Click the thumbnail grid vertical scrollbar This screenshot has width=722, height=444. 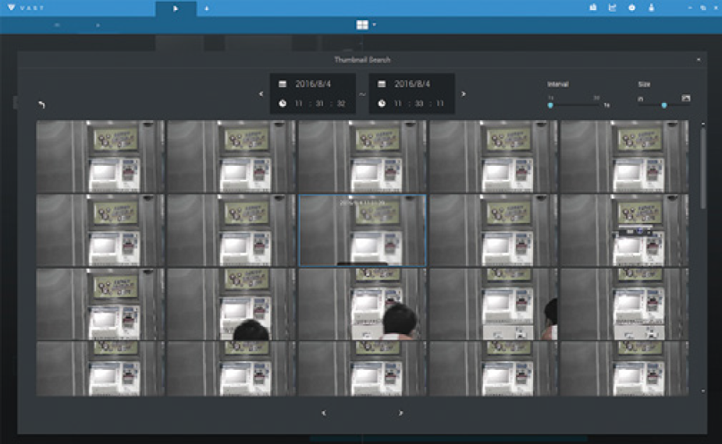point(703,167)
